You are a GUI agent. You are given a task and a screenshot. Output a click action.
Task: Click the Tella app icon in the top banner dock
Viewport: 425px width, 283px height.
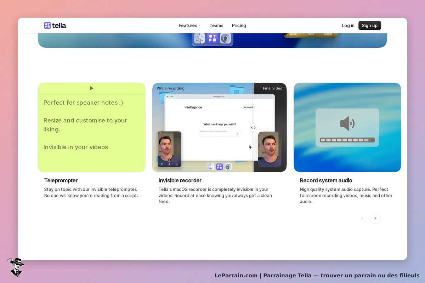point(212,38)
